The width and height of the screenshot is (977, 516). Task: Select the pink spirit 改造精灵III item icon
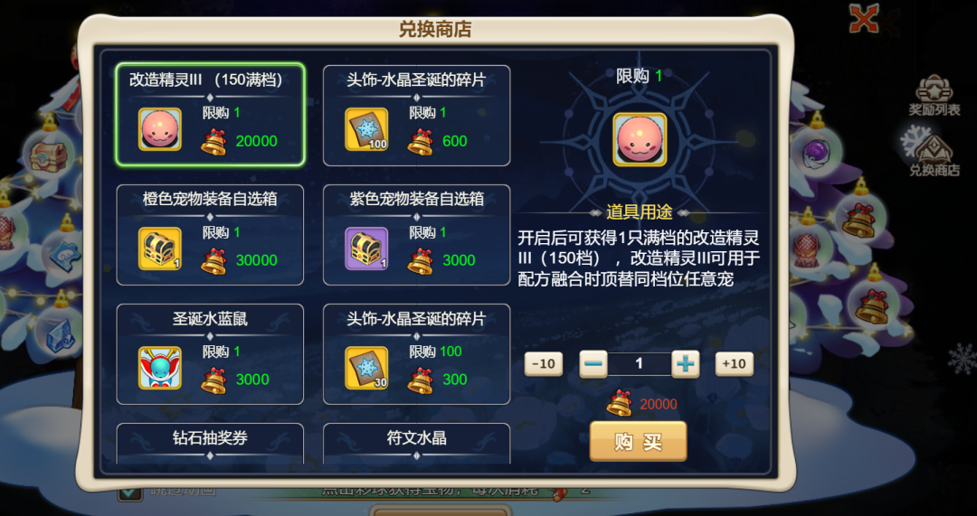click(x=159, y=129)
